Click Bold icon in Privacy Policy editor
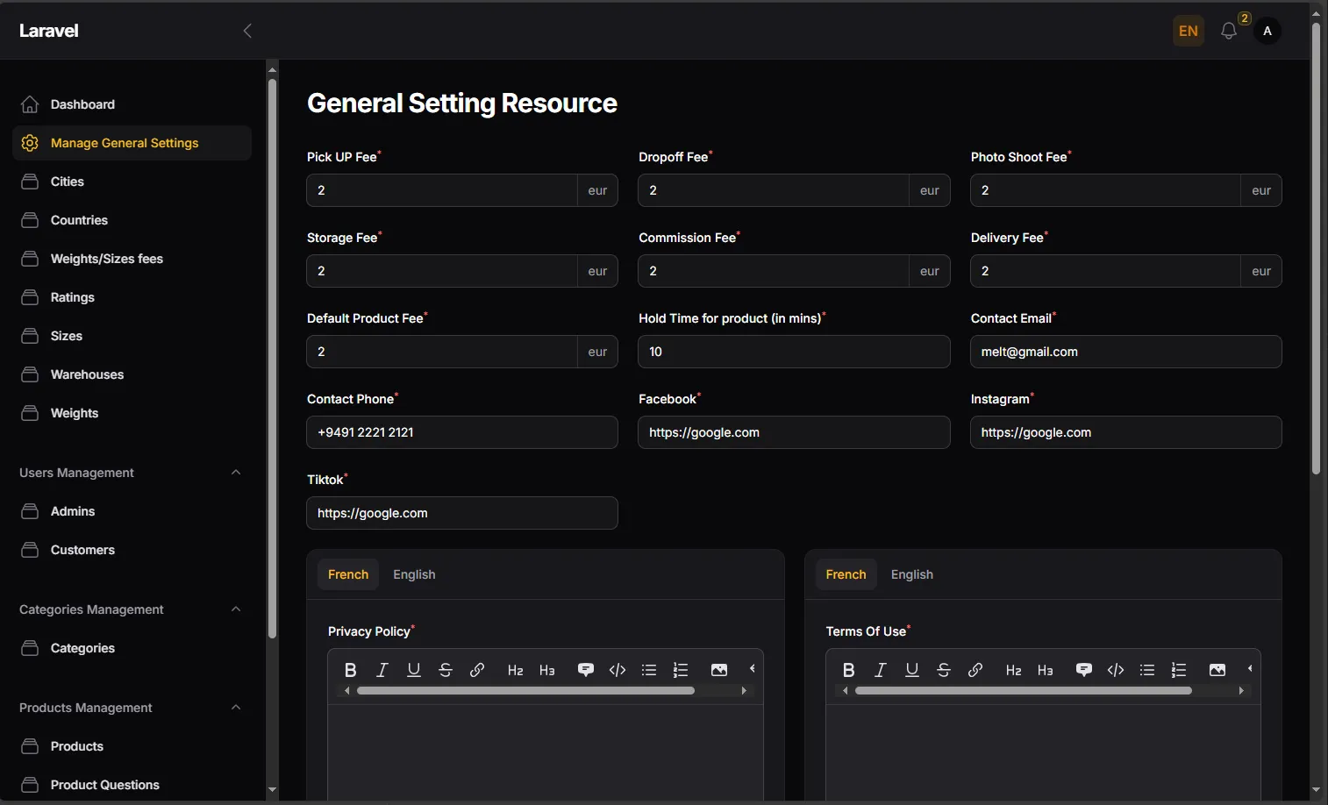 tap(351, 670)
